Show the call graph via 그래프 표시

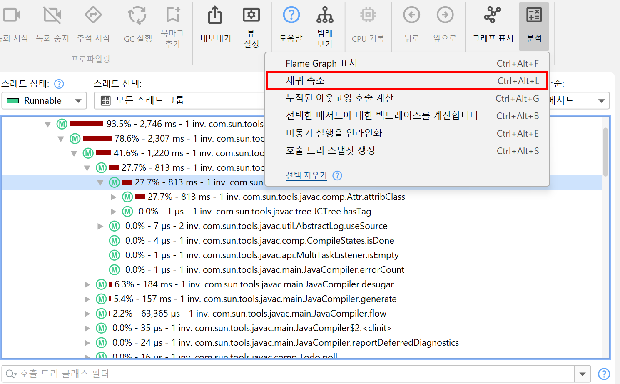493,15
